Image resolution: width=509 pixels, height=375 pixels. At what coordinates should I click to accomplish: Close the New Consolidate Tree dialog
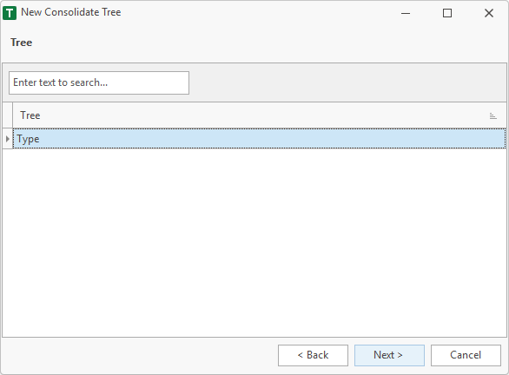coord(488,13)
